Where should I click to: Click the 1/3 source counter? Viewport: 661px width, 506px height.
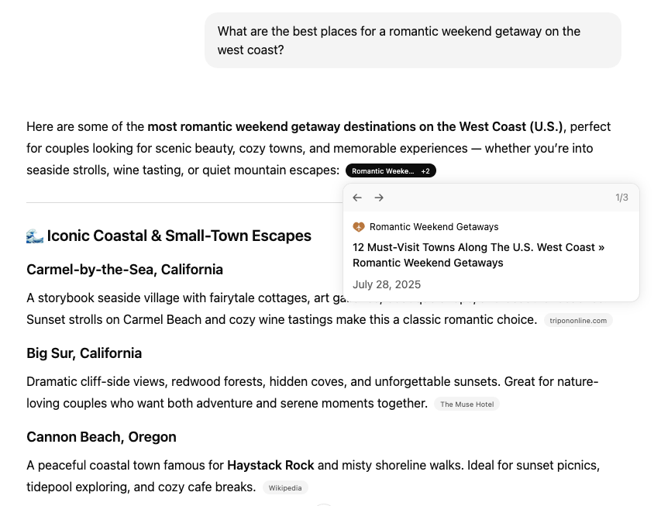621,198
